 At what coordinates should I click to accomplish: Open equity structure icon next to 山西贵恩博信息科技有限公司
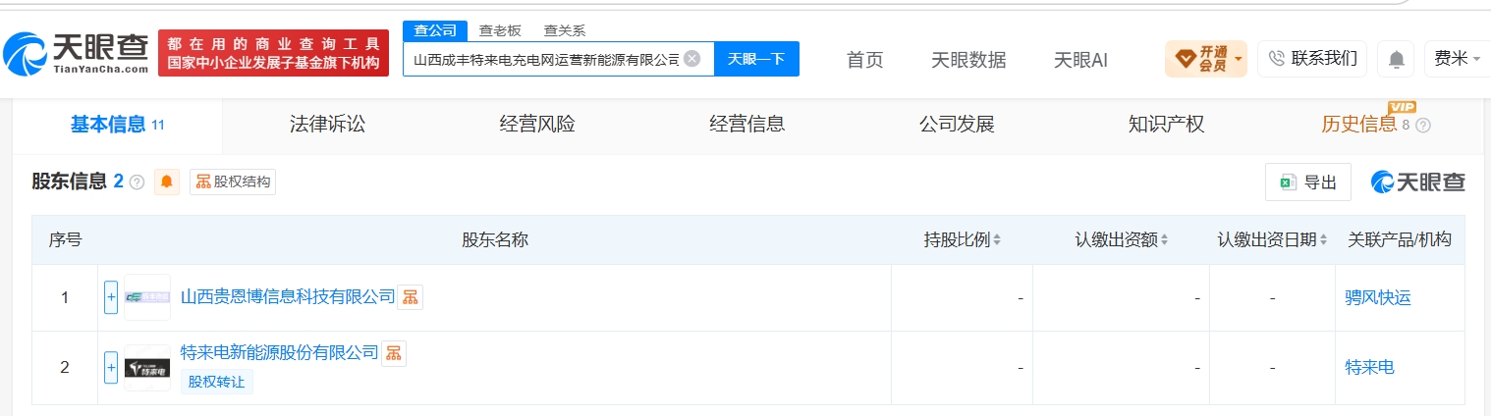[410, 297]
